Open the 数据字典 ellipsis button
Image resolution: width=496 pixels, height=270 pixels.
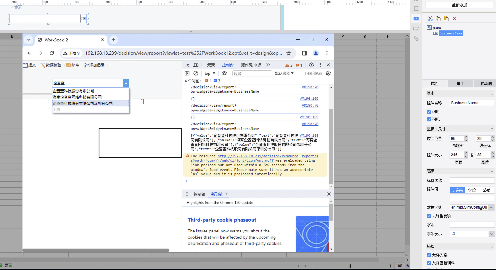tap(491, 207)
